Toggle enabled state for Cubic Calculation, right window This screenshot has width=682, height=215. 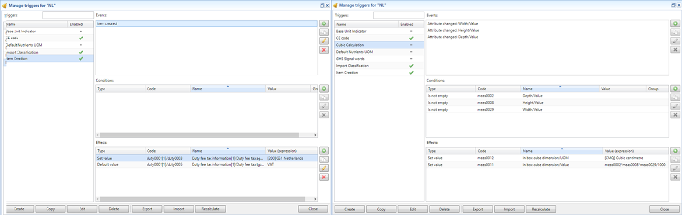pos(411,45)
